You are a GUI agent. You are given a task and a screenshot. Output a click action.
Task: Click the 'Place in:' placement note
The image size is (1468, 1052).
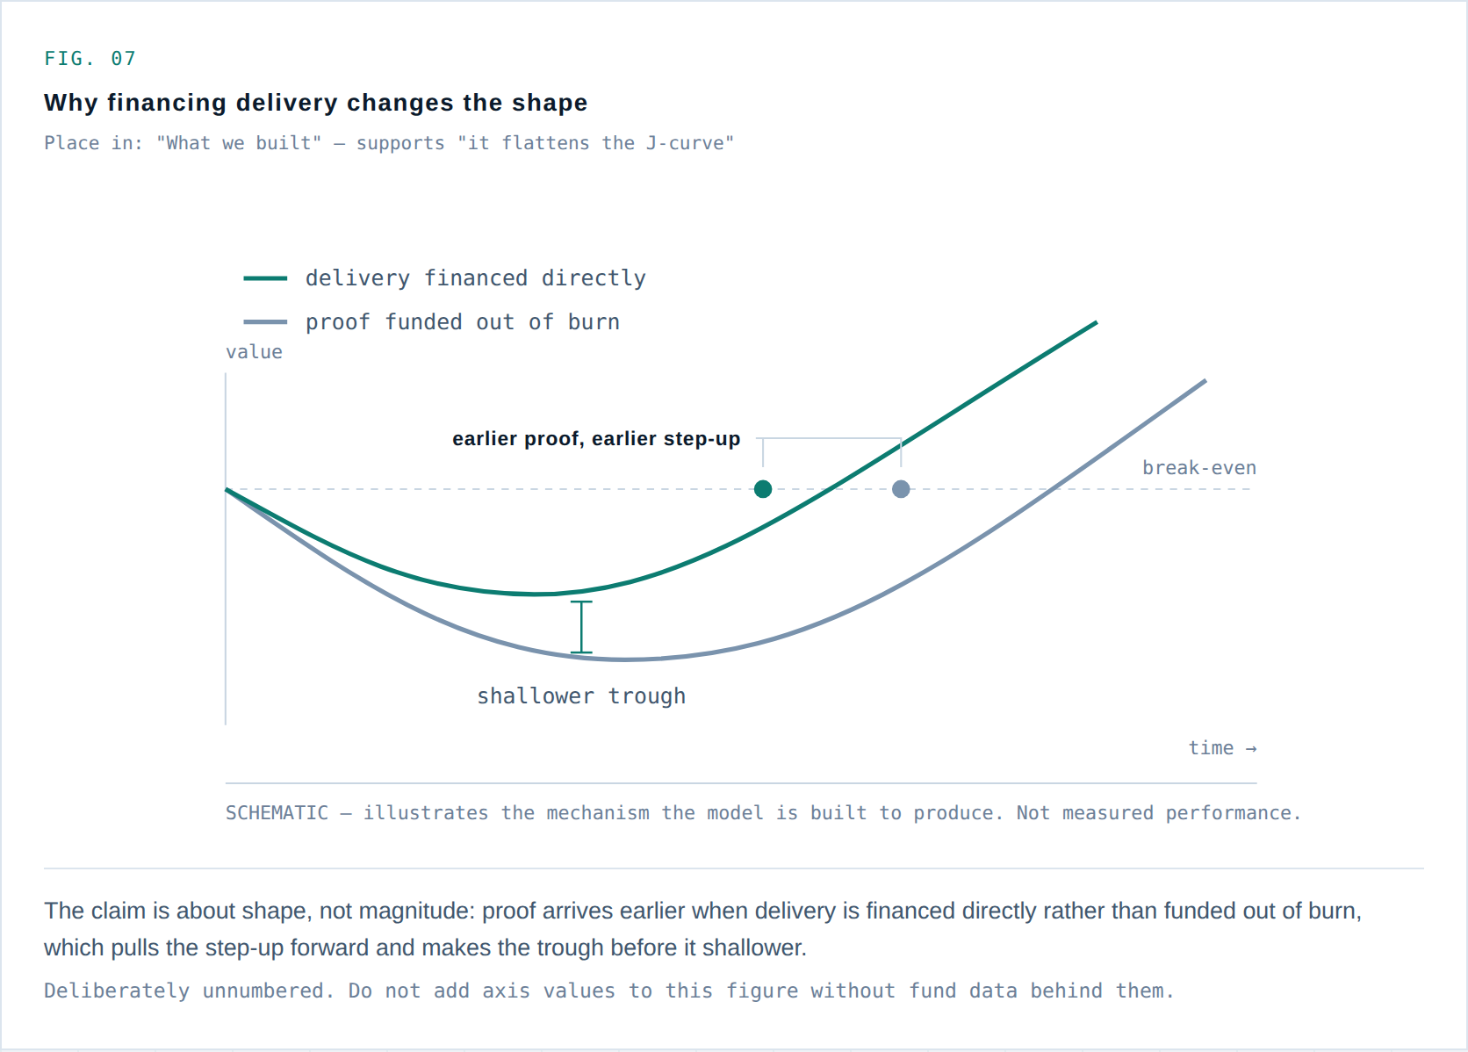(x=389, y=143)
